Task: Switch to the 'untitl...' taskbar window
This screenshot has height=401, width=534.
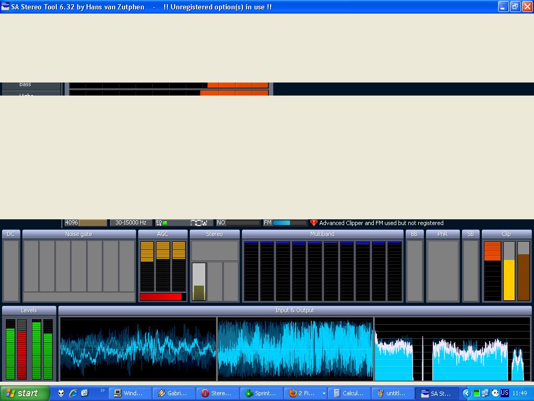Action: (x=394, y=393)
